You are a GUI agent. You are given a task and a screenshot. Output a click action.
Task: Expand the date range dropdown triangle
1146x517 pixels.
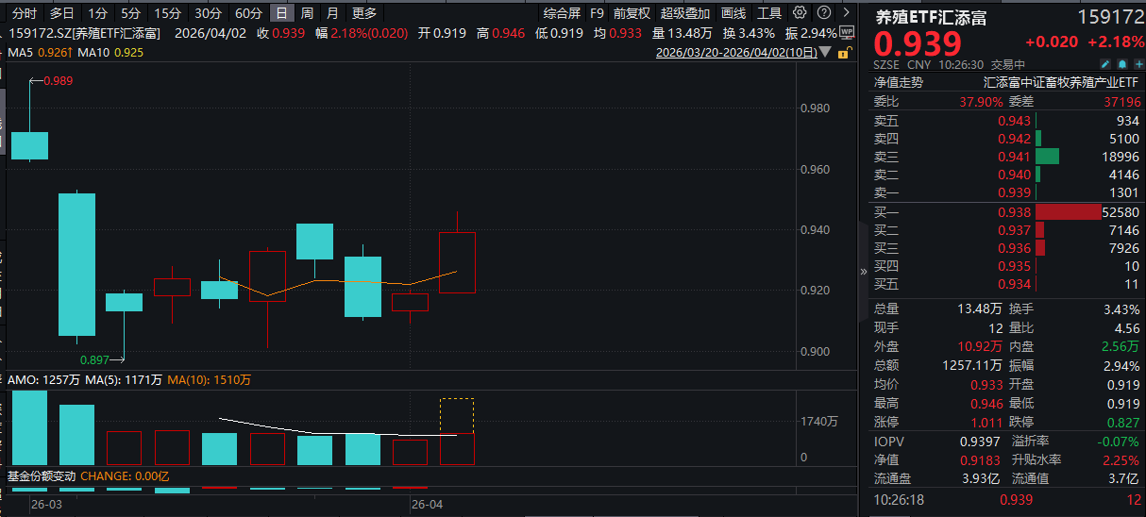[827, 52]
